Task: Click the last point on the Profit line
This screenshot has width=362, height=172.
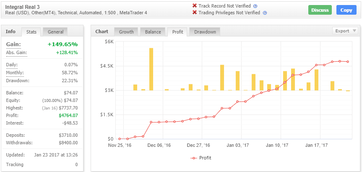Action: tap(348, 62)
